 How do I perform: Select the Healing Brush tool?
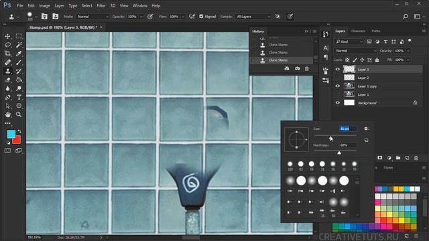(7, 62)
